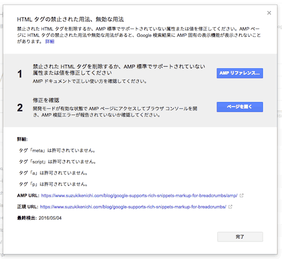Click the 修正を確認 step heading

click(x=46, y=100)
